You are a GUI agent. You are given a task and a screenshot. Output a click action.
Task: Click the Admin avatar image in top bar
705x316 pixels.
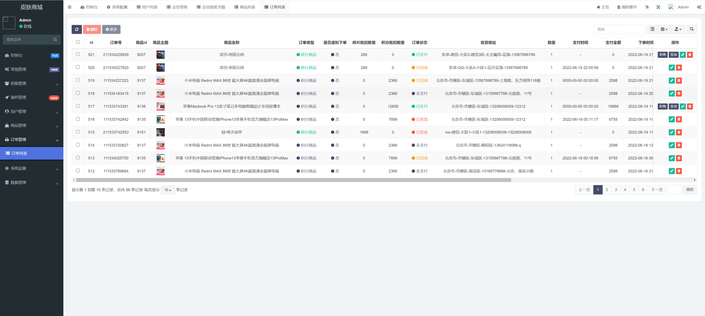pos(672,7)
